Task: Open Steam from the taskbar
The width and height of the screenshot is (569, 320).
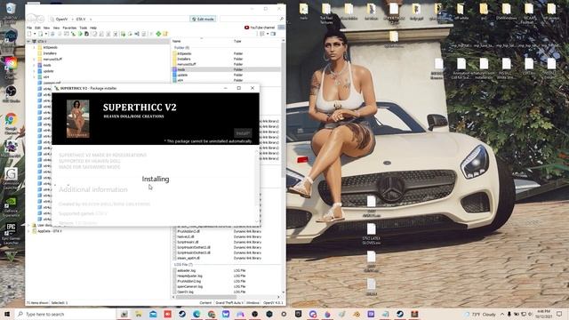Action: click(x=182, y=314)
